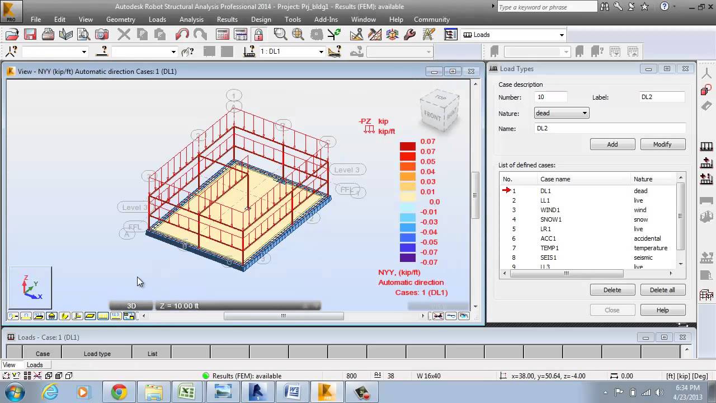Image resolution: width=716 pixels, height=403 pixels.
Task: Click the load case selection icon
Action: pos(249,51)
